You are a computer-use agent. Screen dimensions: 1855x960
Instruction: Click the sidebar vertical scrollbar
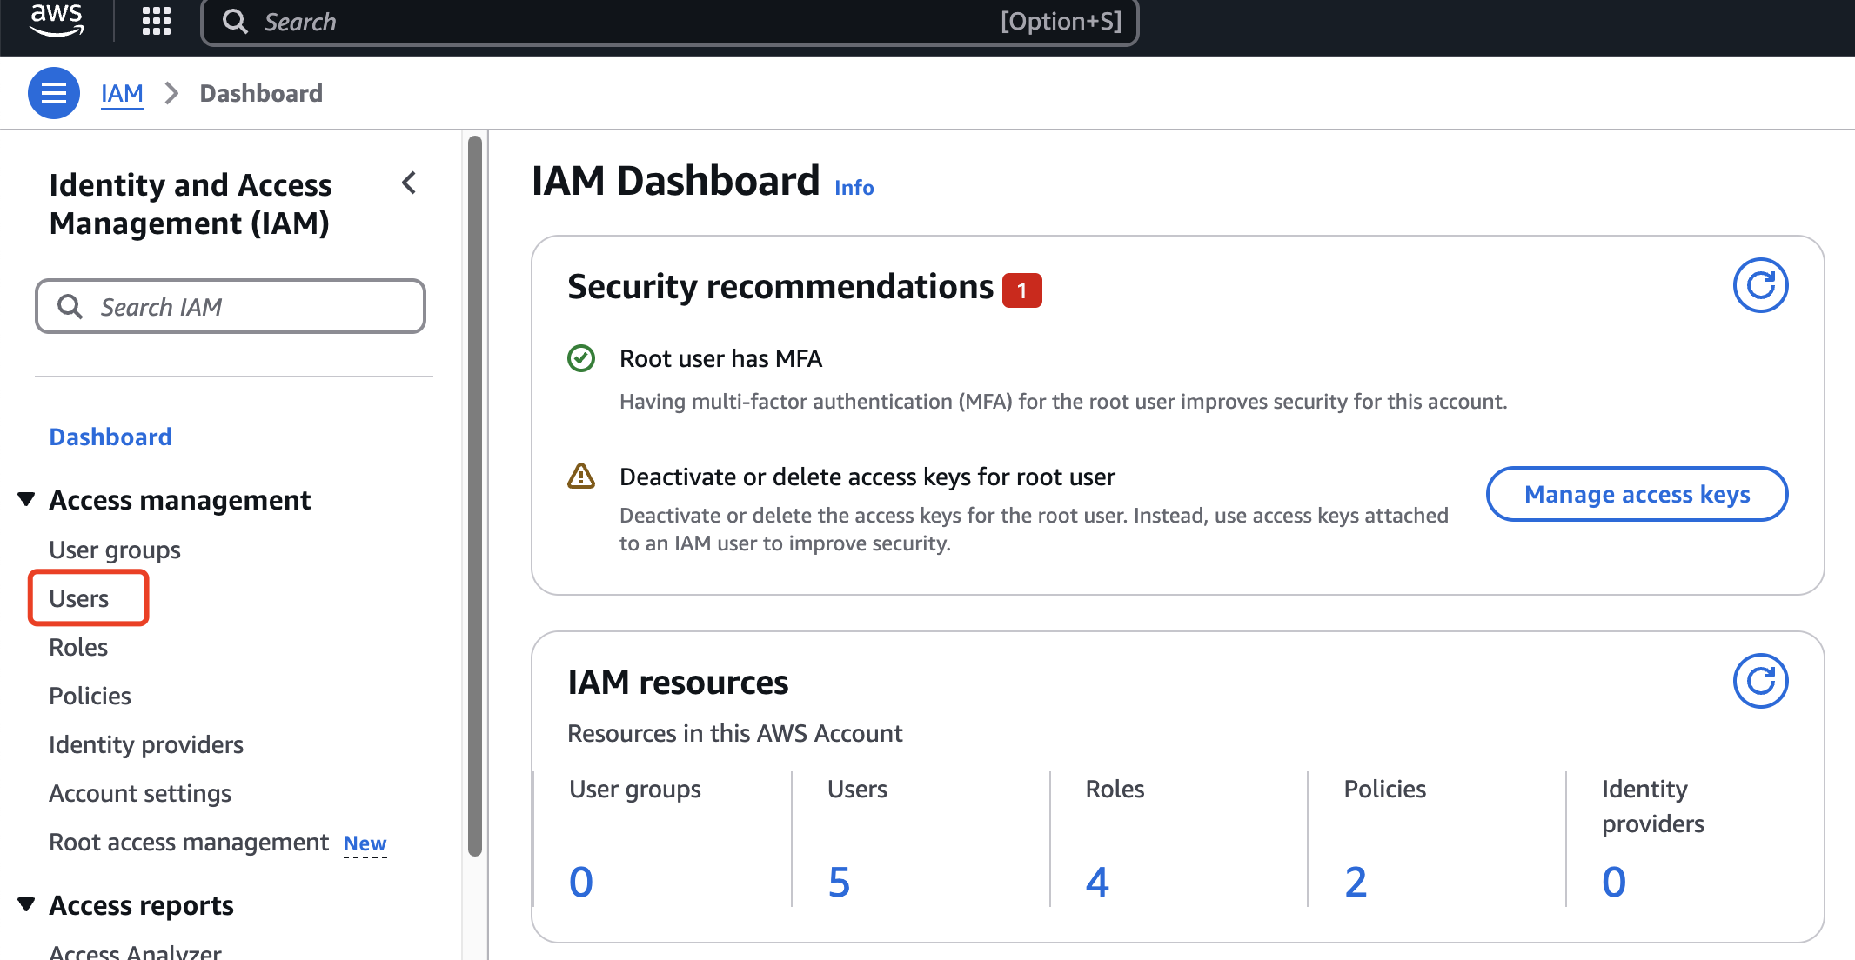pyautogui.click(x=475, y=496)
